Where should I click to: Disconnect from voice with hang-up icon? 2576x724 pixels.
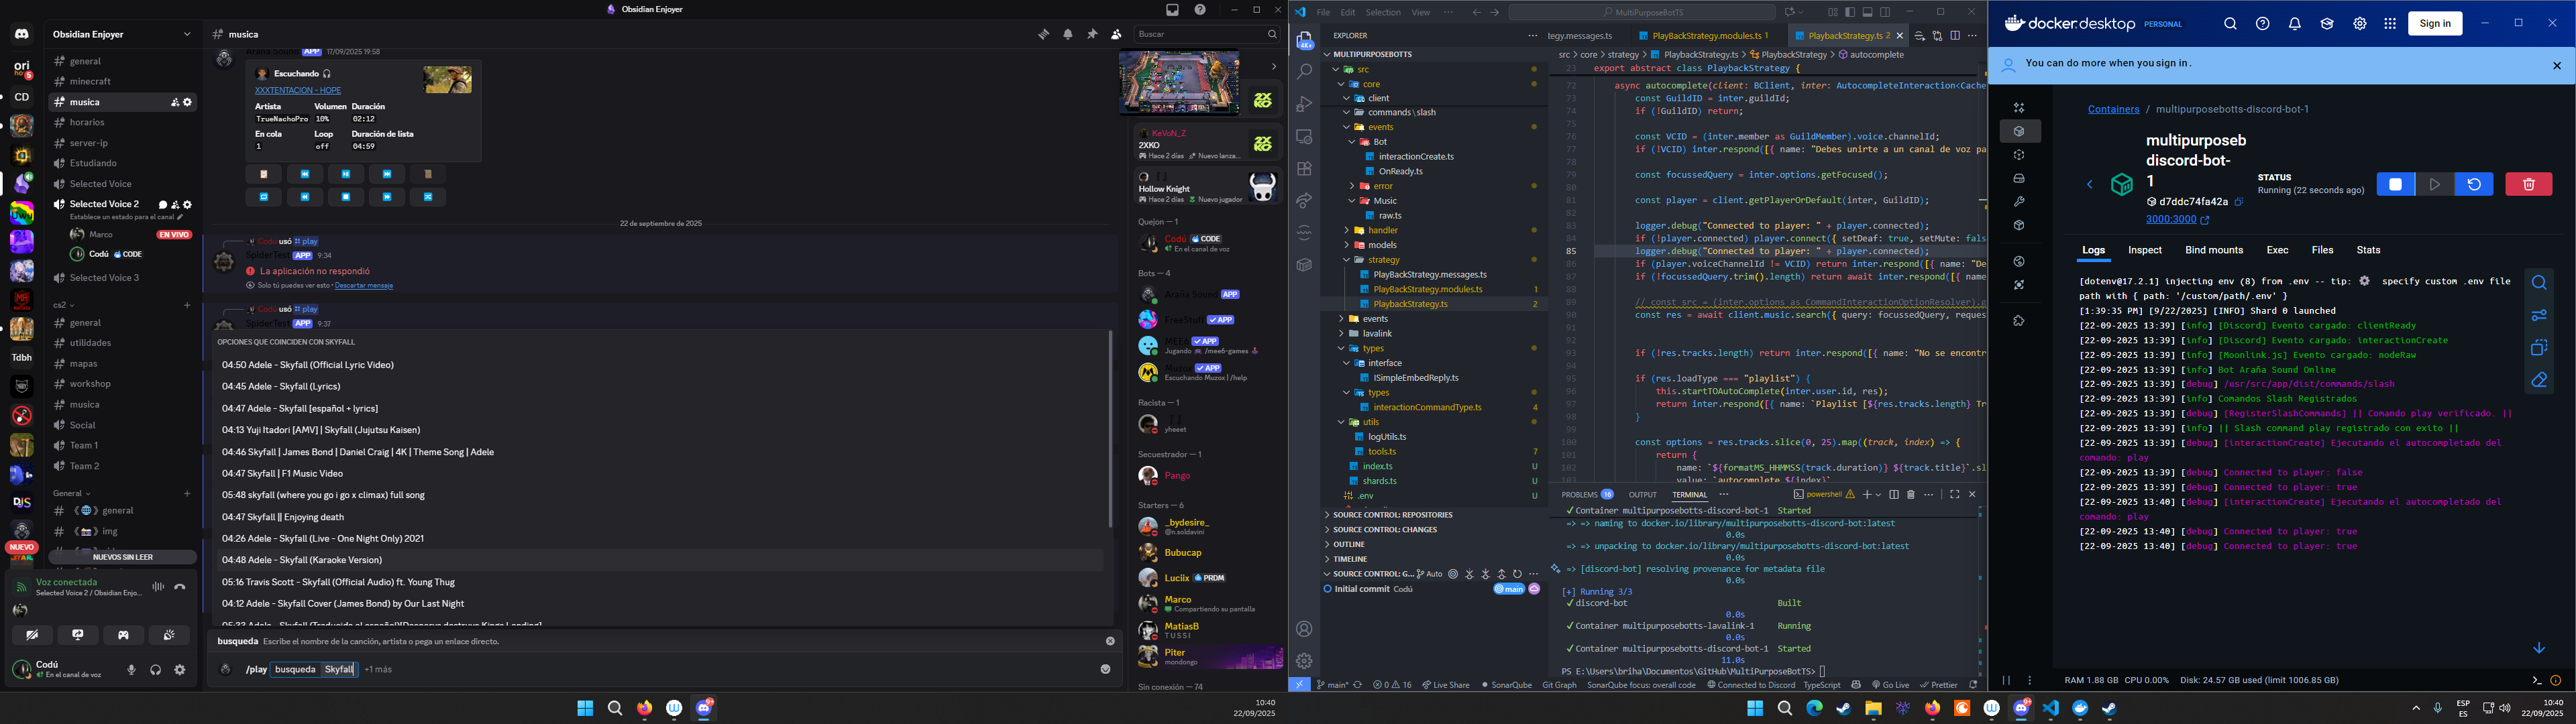180,587
